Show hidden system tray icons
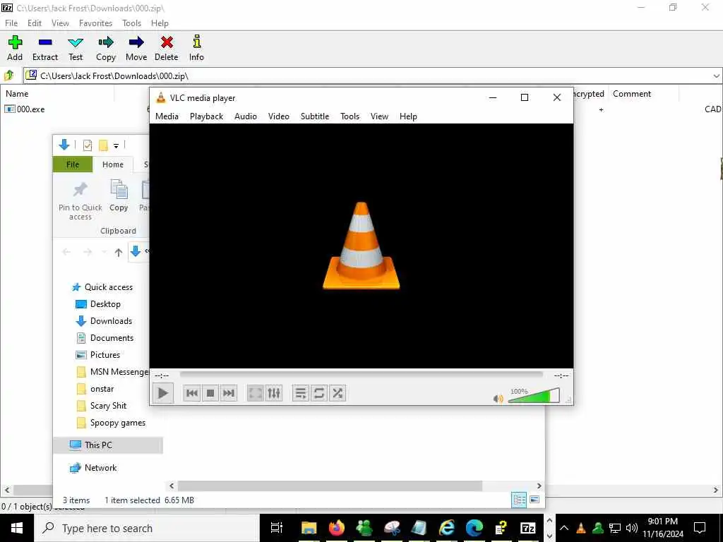 (564, 528)
